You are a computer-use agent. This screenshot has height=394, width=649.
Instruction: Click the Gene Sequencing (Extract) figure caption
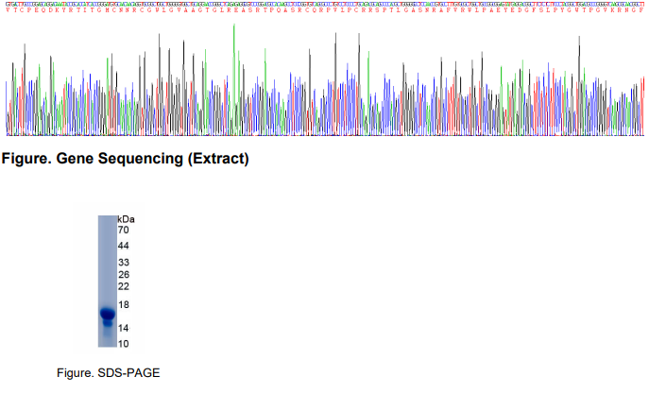[126, 159]
